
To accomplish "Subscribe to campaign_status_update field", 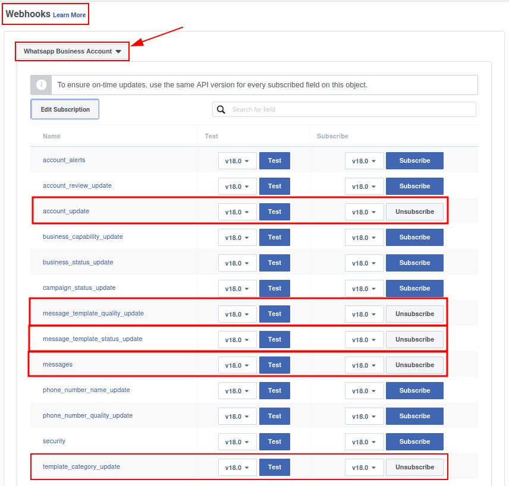I will (x=414, y=288).
